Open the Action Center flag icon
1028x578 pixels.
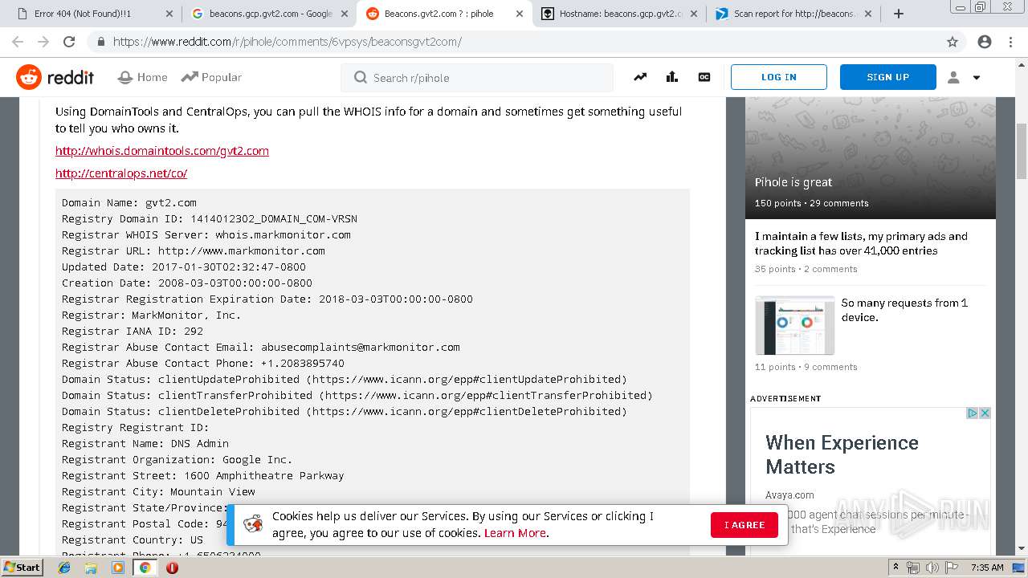tap(951, 568)
